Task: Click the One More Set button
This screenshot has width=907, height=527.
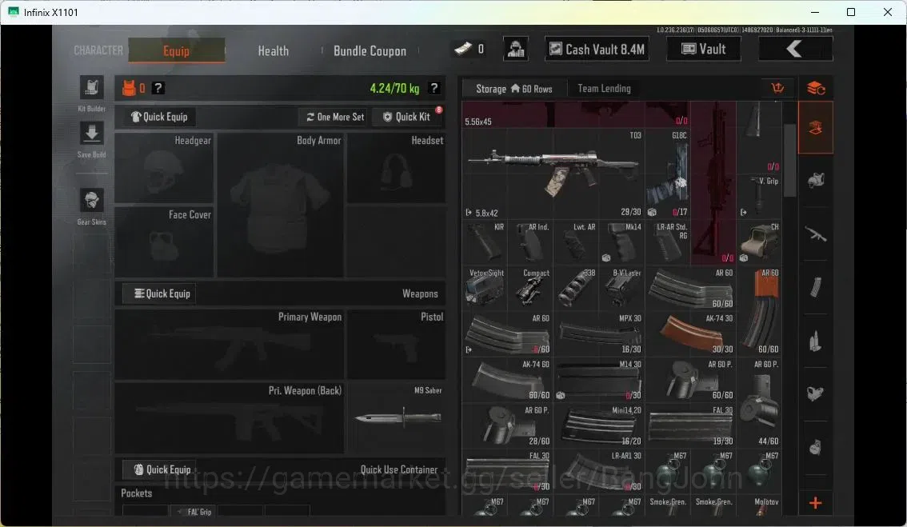Action: [x=335, y=117]
